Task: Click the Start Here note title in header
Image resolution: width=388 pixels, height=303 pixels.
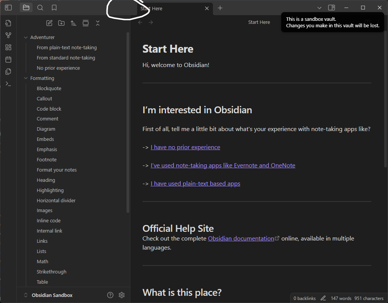Action: point(259,22)
